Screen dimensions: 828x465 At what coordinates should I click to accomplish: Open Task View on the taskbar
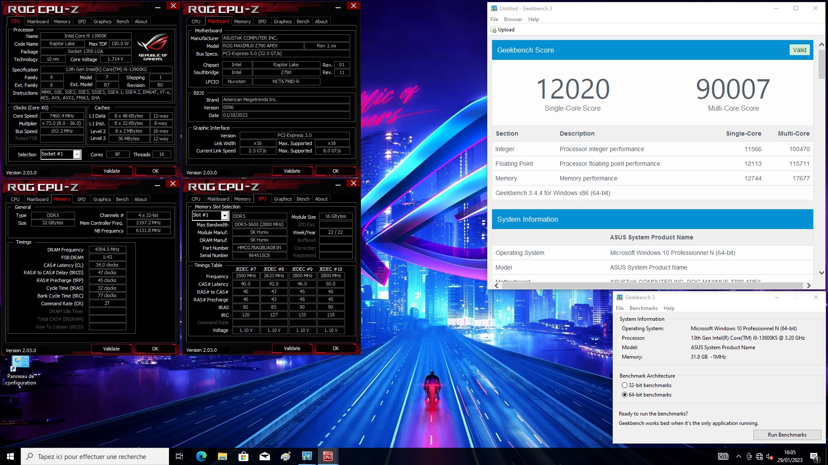(x=179, y=456)
